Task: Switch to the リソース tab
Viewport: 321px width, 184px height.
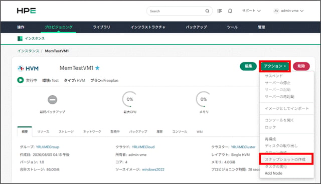Action: click(x=43, y=131)
